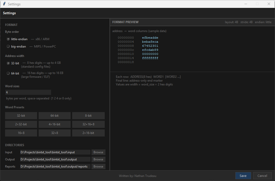Image resolution: width=275 pixels, height=181 pixels.
Task: Click preview value efbeadde
Action: point(150,38)
